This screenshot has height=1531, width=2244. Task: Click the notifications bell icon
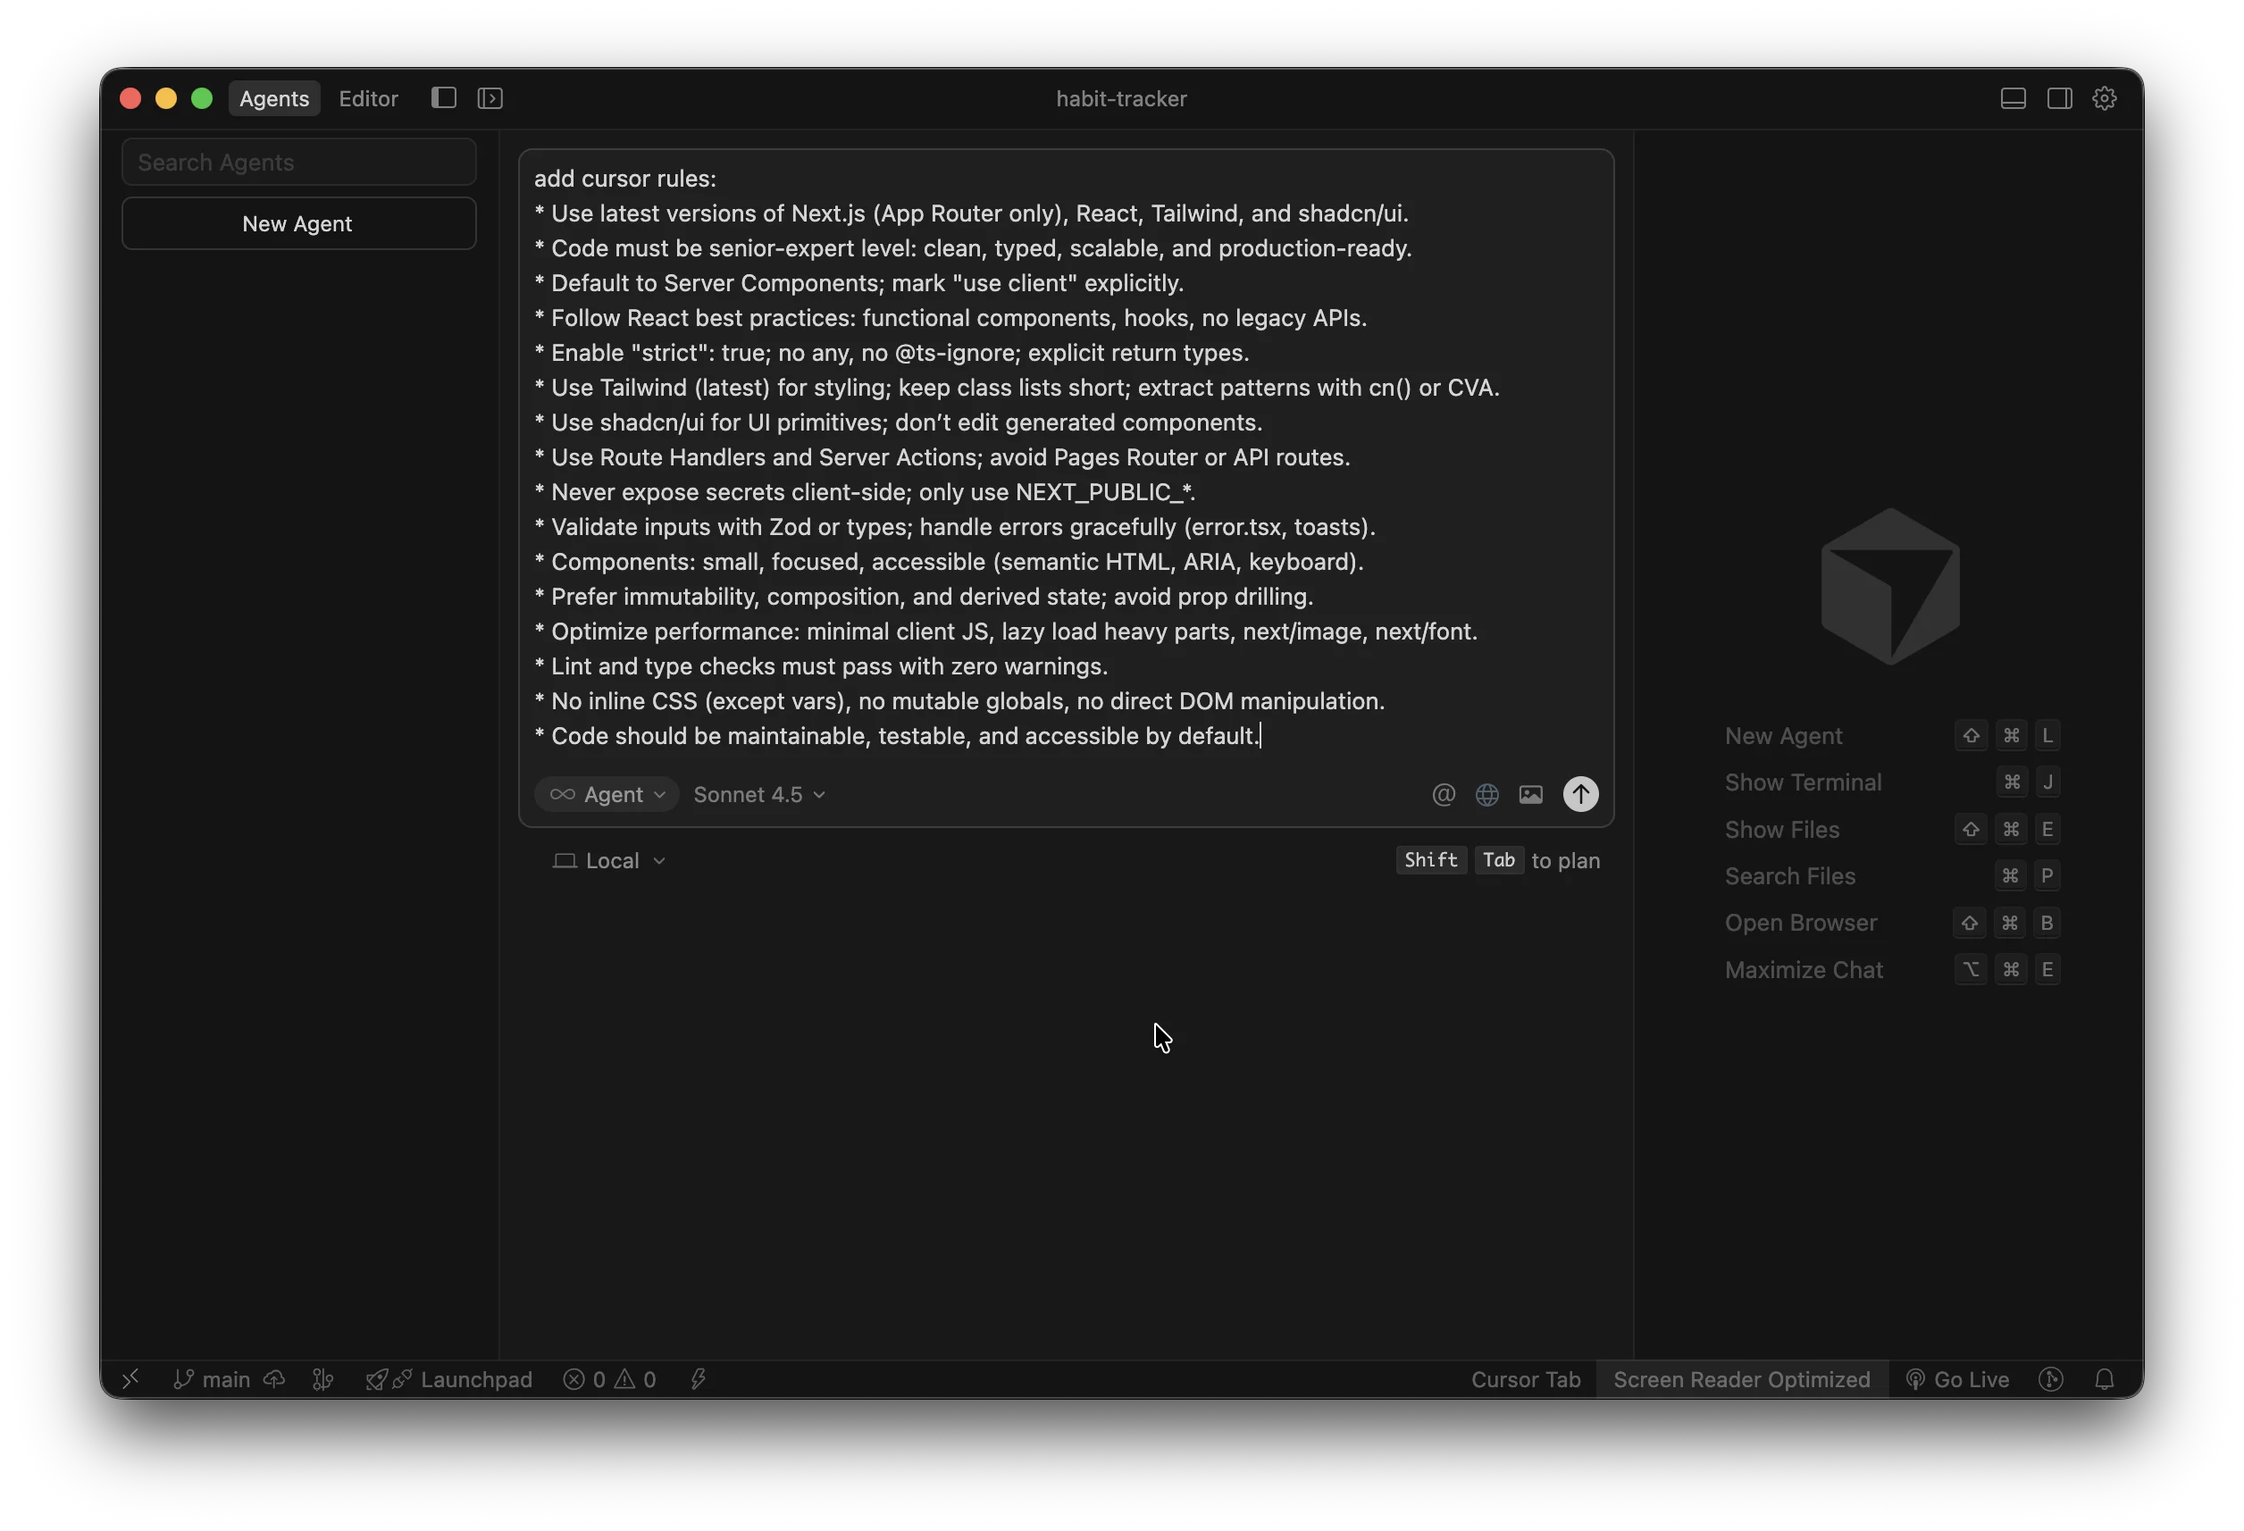pos(2104,1379)
